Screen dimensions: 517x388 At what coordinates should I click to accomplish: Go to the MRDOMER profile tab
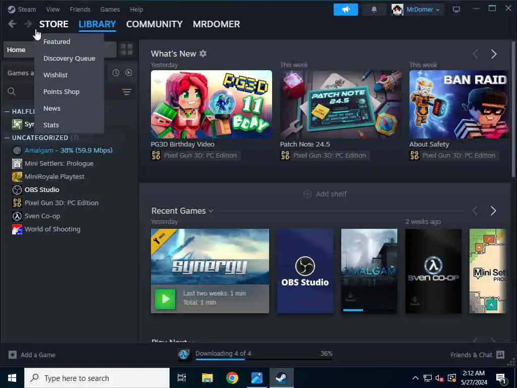[216, 24]
